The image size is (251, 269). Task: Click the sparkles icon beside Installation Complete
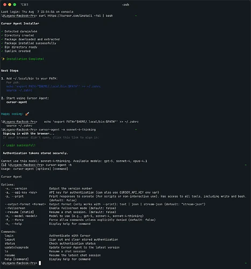click(x=3, y=59)
